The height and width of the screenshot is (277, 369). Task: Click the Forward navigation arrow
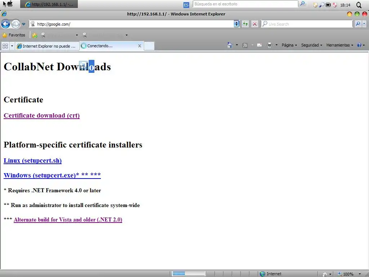15,24
